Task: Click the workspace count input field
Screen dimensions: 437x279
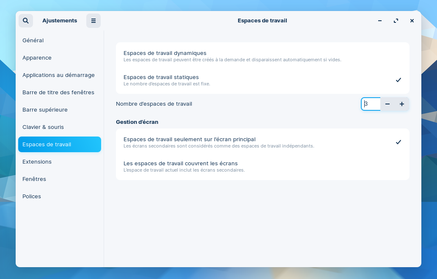Action: (371, 104)
